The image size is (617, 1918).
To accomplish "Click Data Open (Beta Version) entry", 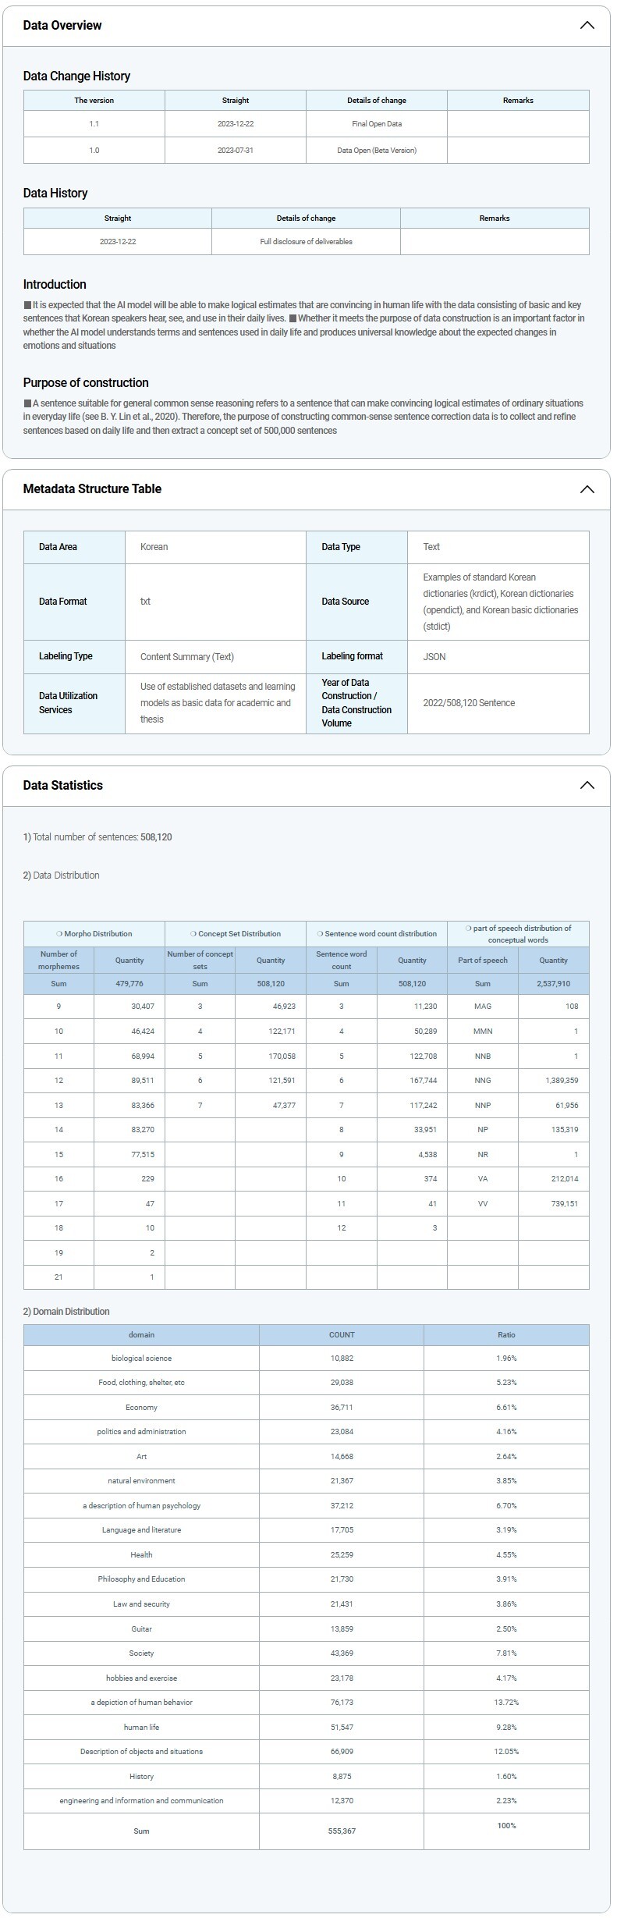I will (x=376, y=150).
